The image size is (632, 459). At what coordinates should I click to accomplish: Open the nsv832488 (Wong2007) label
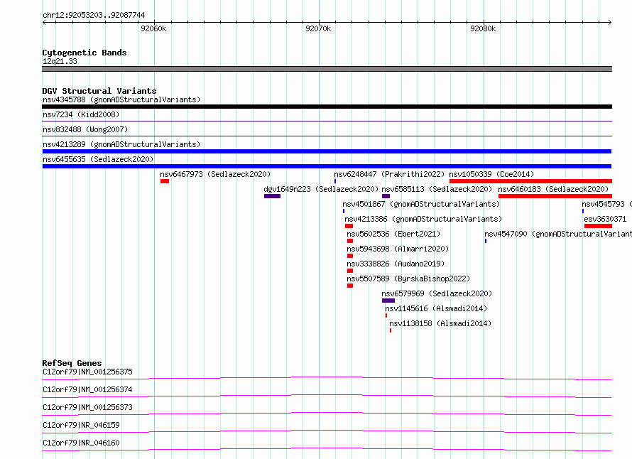coord(85,129)
